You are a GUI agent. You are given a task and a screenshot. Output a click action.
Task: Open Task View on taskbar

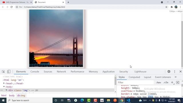coord(62,100)
